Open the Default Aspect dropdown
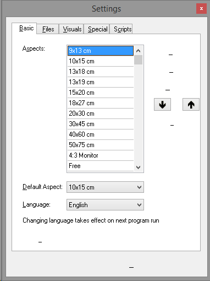This screenshot has height=281, width=210. point(105,187)
